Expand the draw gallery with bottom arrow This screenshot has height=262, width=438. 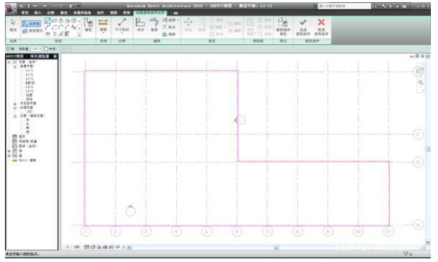pyautogui.click(x=80, y=35)
